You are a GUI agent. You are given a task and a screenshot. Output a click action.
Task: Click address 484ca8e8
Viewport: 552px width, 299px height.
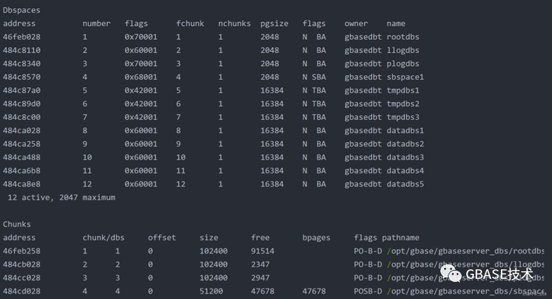(x=21, y=184)
